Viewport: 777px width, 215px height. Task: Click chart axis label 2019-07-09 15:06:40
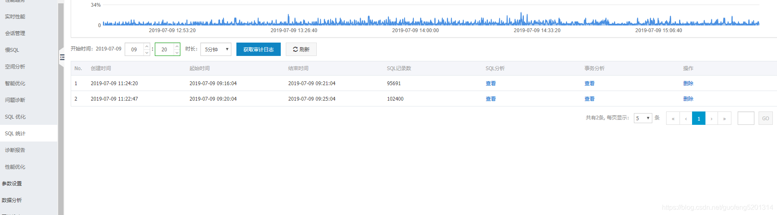[659, 30]
